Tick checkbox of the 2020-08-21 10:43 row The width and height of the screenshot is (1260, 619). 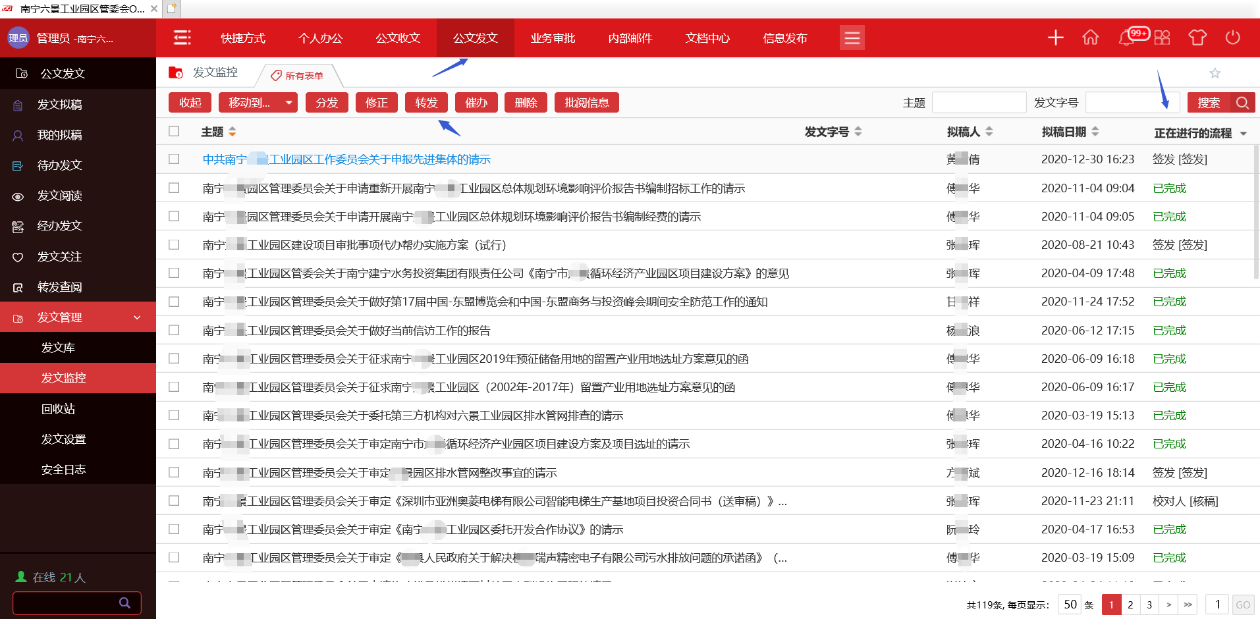pos(174,244)
